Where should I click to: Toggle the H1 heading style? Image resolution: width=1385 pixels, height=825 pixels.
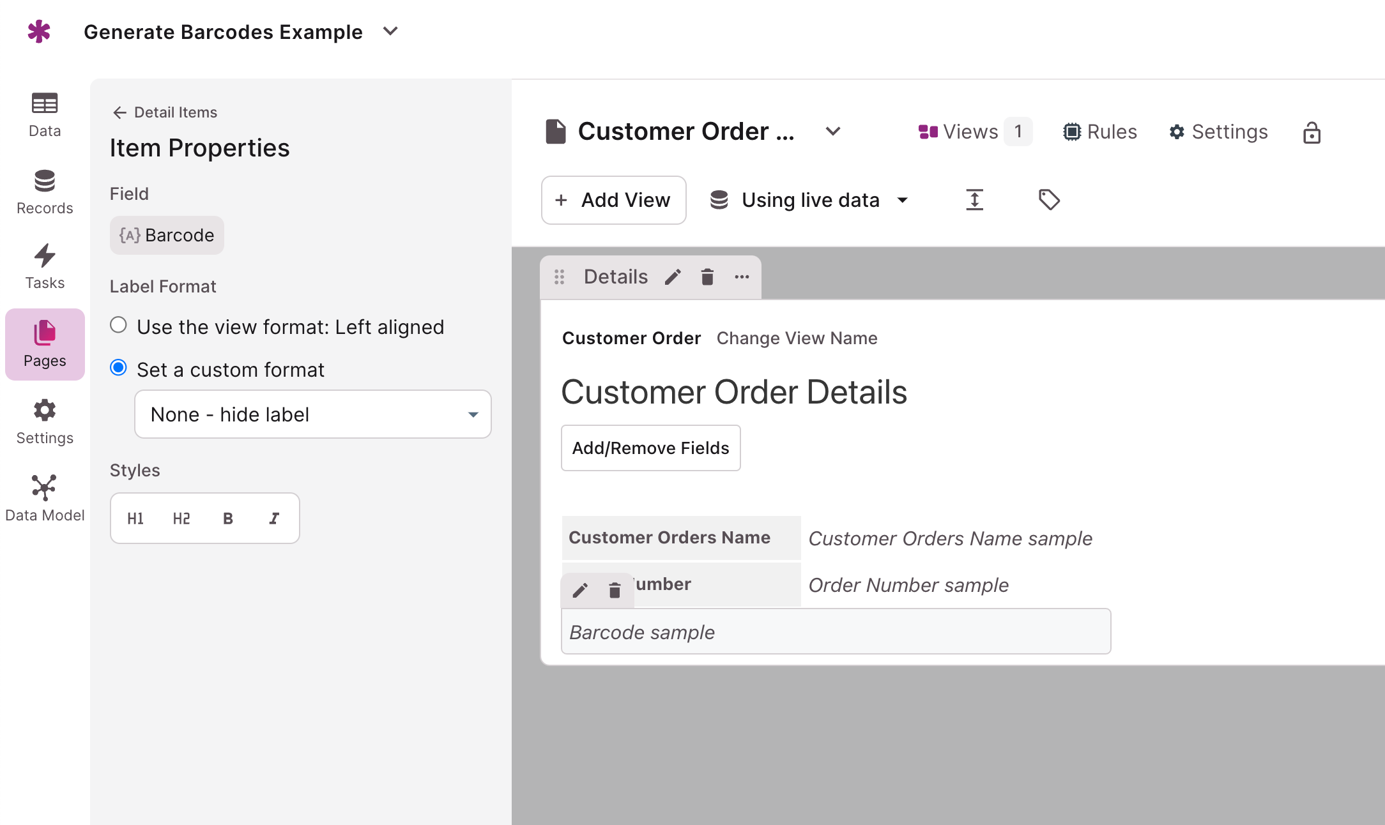135,518
